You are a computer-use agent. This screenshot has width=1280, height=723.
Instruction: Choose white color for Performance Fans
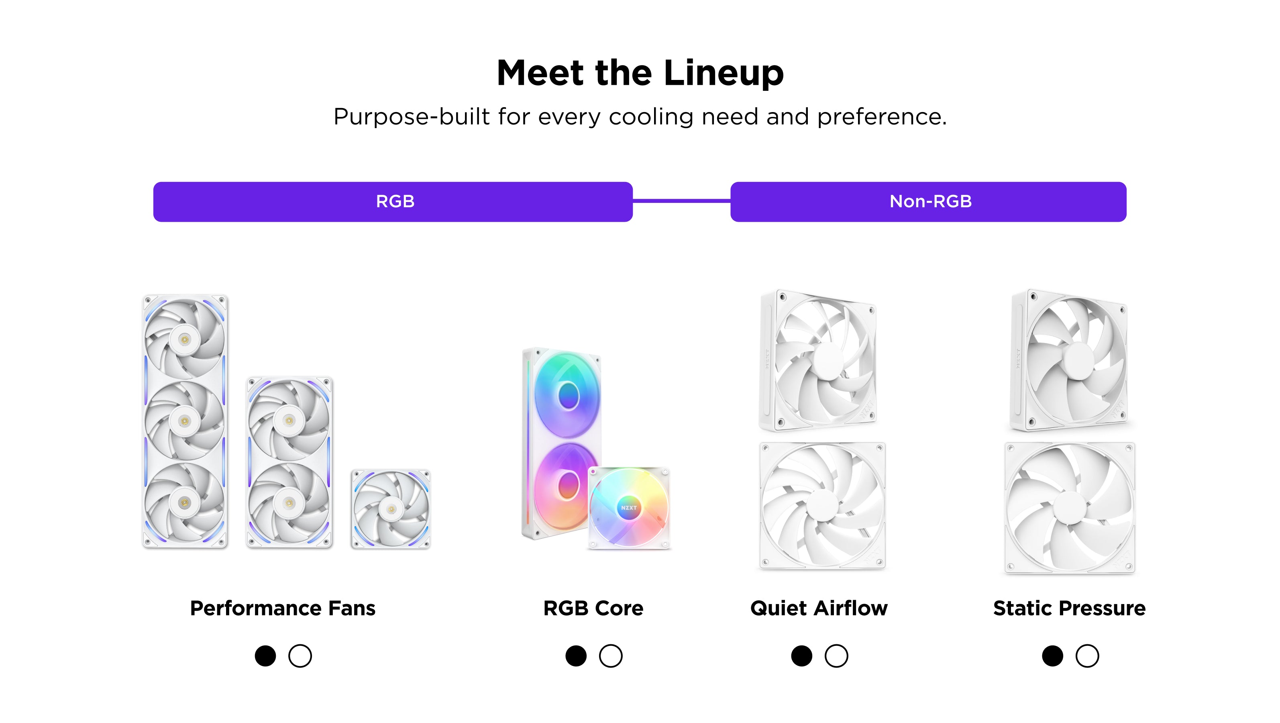[300, 656]
